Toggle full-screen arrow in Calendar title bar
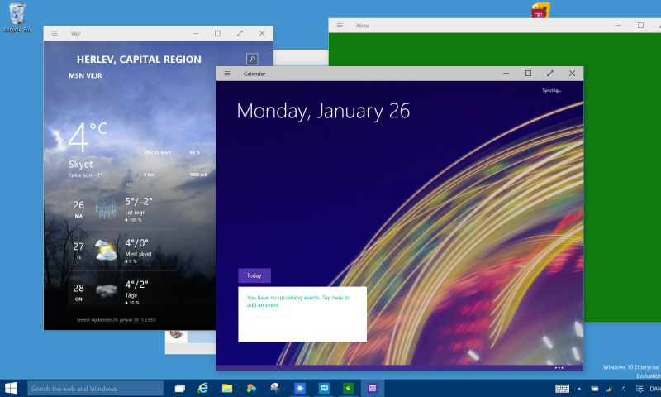 point(550,74)
